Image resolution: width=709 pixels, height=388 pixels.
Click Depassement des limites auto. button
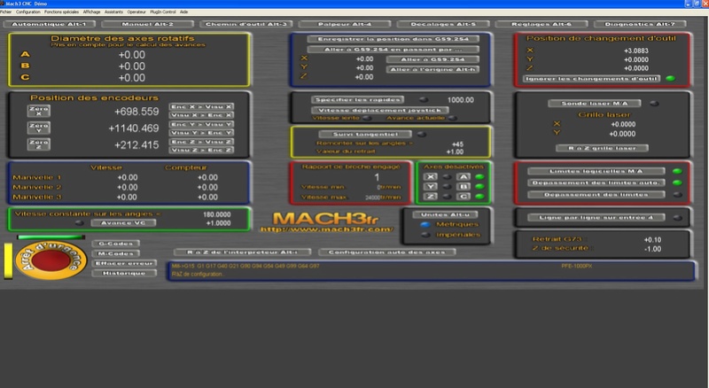pyautogui.click(x=596, y=182)
